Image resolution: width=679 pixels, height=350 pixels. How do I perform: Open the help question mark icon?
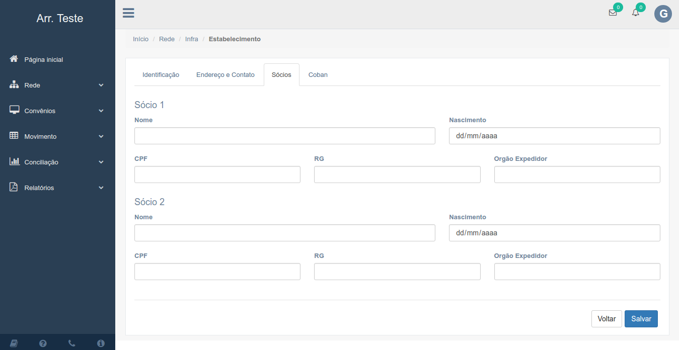43,343
